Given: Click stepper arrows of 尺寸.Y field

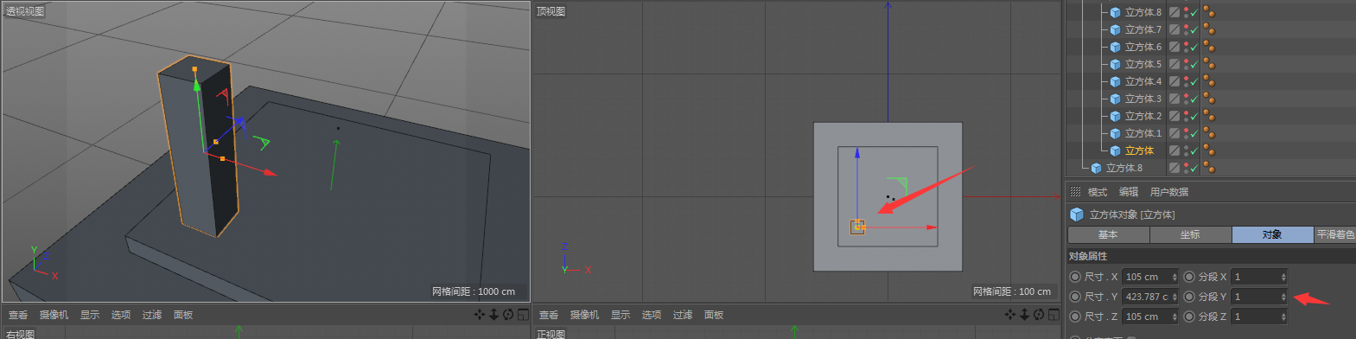Looking at the screenshot, I should [1175, 297].
